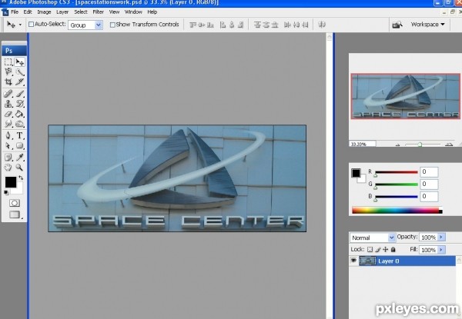Select the Move tool in toolbox
462x319 pixels.
coord(20,61)
